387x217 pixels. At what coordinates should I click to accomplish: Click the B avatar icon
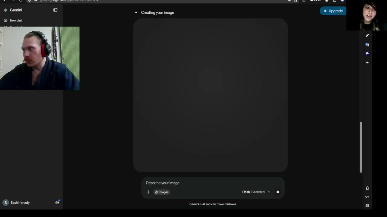click(x=5, y=203)
